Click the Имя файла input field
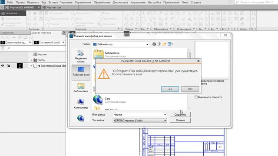 tap(138, 114)
